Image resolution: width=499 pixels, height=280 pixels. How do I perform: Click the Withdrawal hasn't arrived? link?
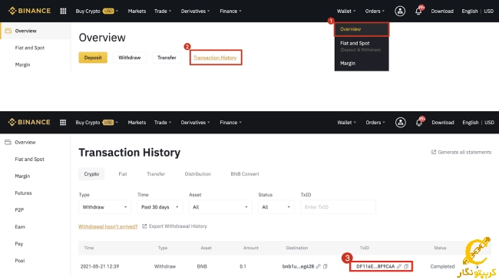pyautogui.click(x=108, y=226)
